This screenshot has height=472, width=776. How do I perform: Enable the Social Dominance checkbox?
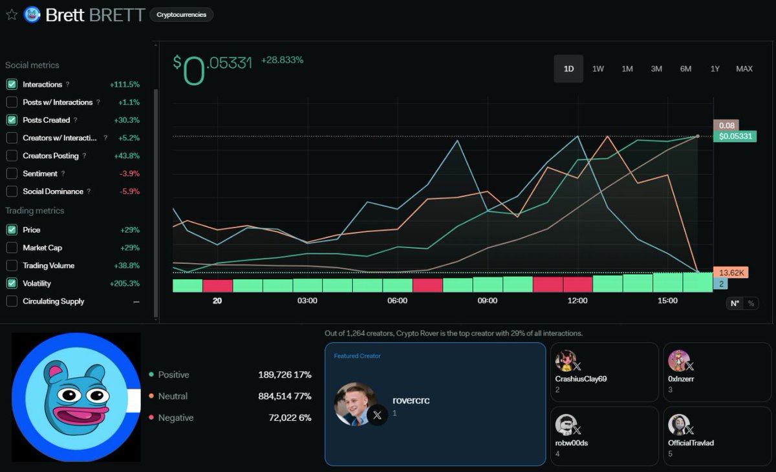coord(12,191)
